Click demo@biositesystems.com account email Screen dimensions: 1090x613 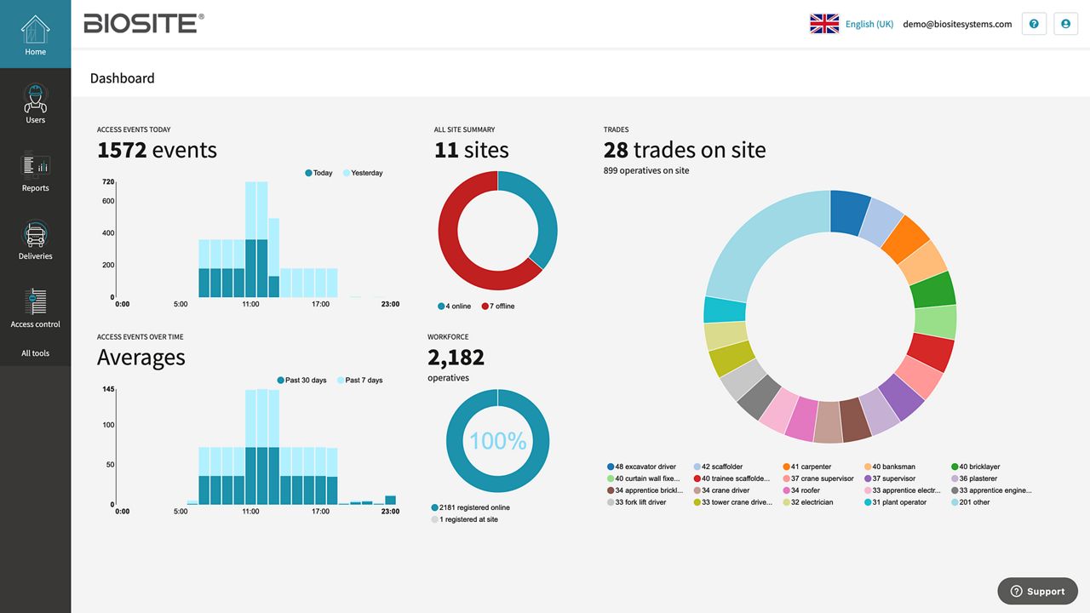coord(957,24)
